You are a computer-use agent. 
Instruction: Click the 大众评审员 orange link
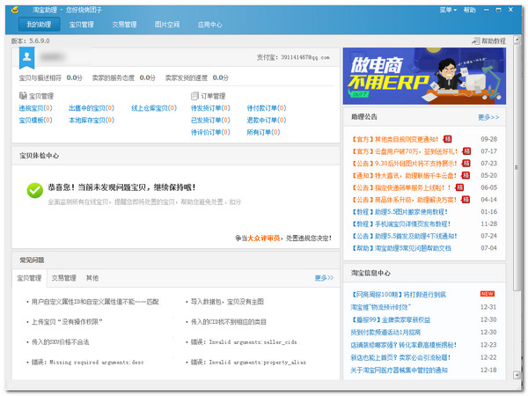pos(264,238)
